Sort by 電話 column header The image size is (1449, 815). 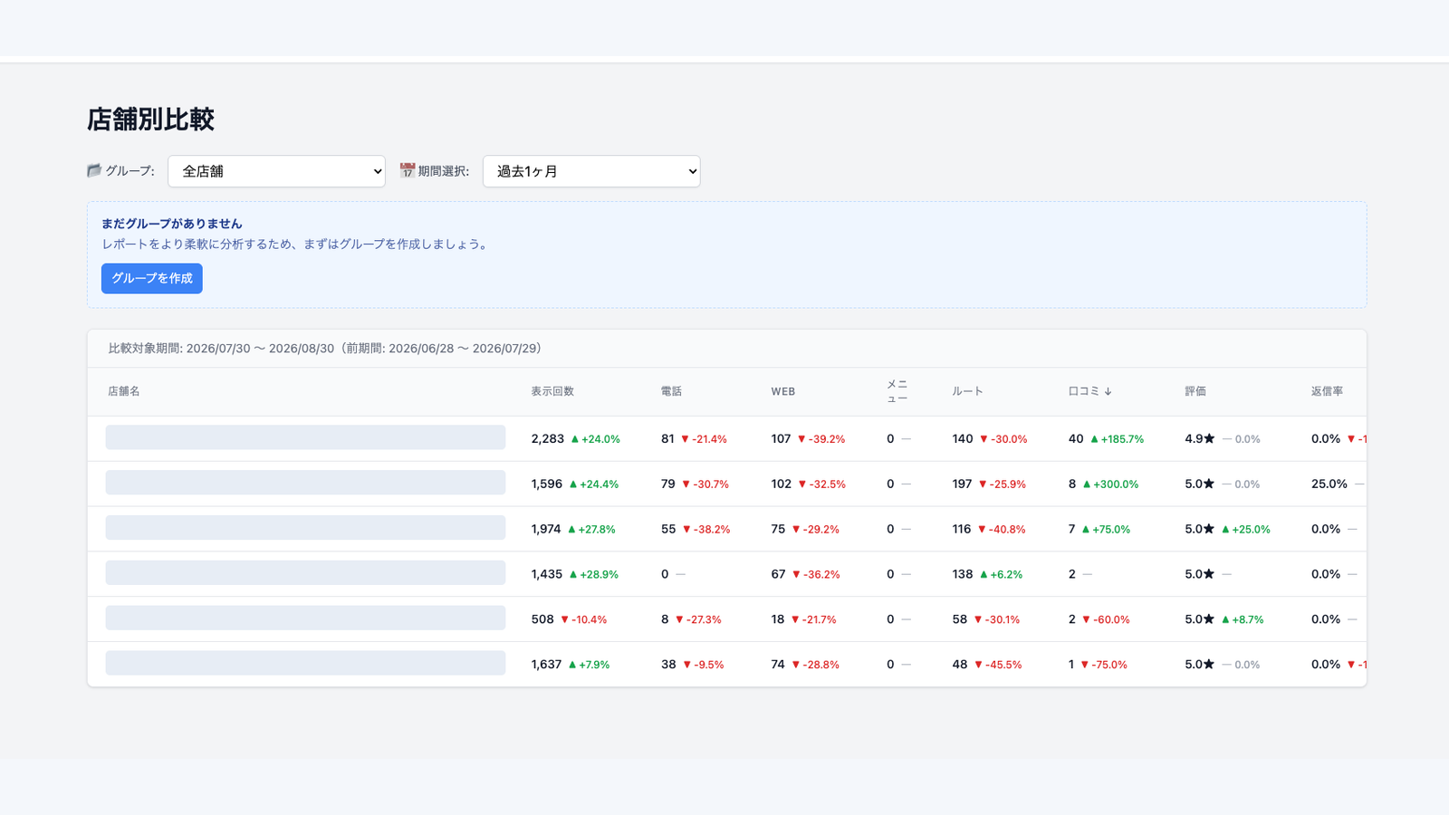pos(671,391)
